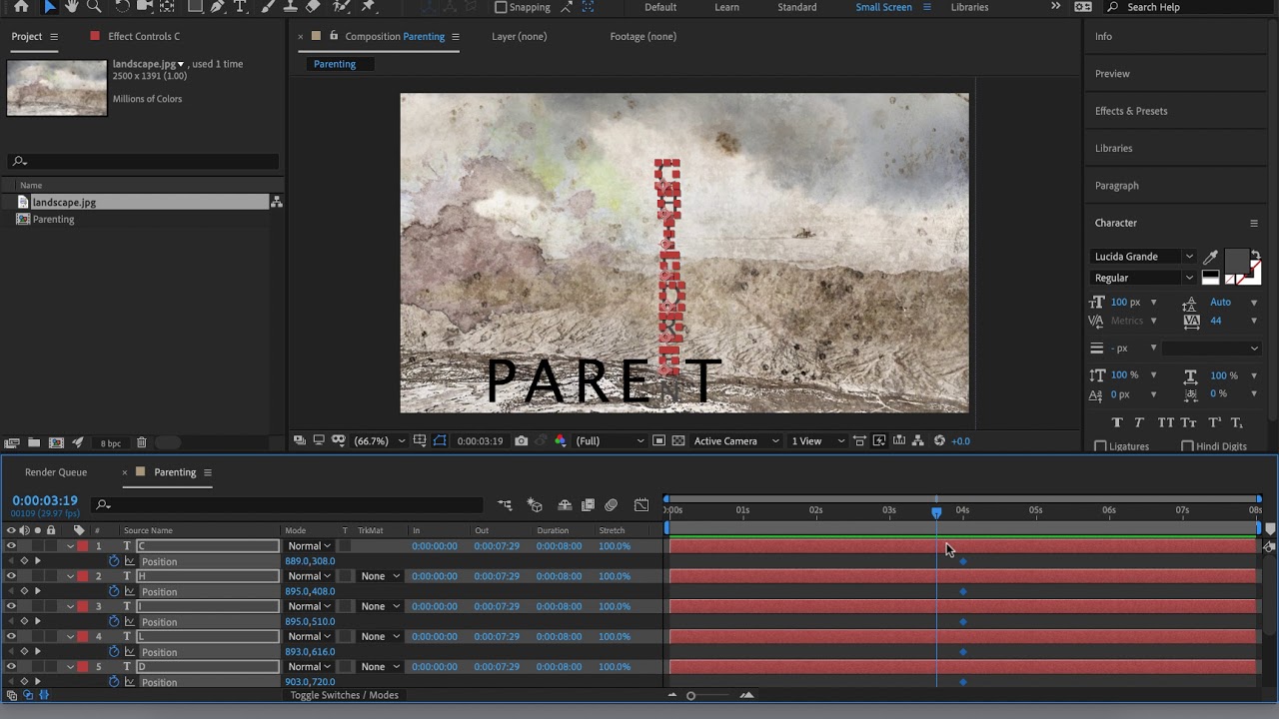Toggle the transparency grid icon
The height and width of the screenshot is (719, 1279).
678,441
